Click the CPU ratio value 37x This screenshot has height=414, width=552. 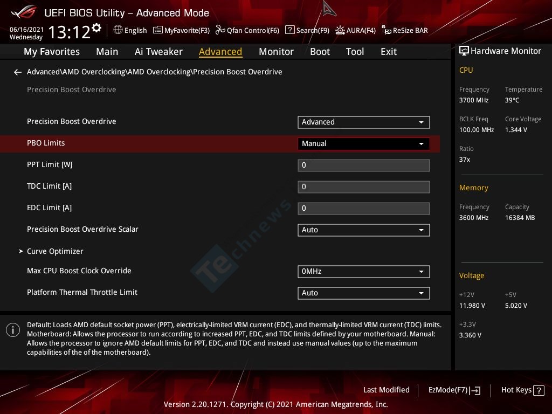(465, 160)
